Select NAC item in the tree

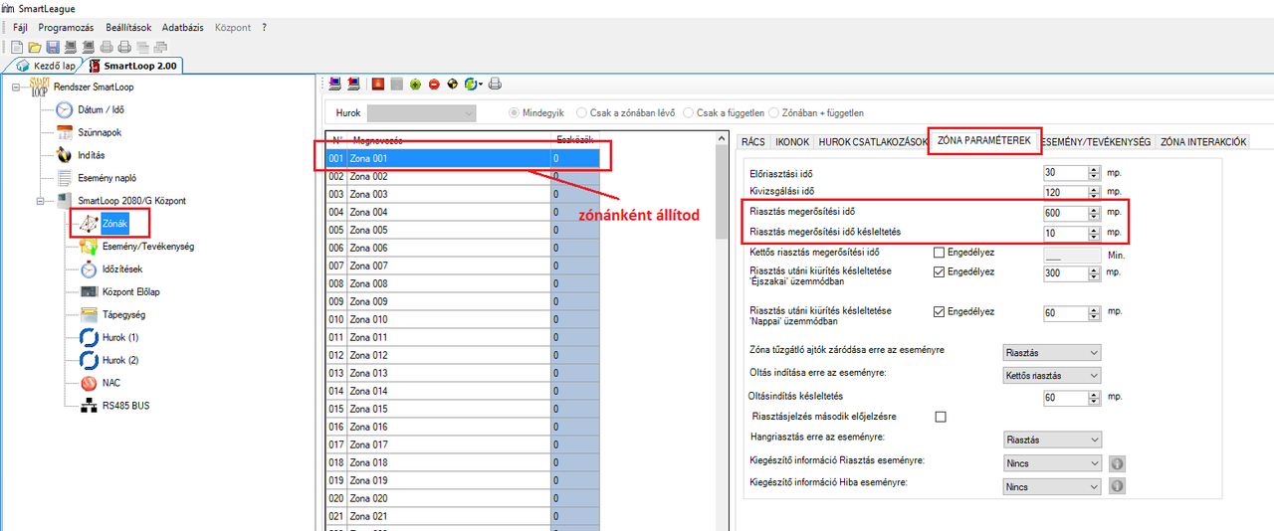pyautogui.click(x=100, y=383)
